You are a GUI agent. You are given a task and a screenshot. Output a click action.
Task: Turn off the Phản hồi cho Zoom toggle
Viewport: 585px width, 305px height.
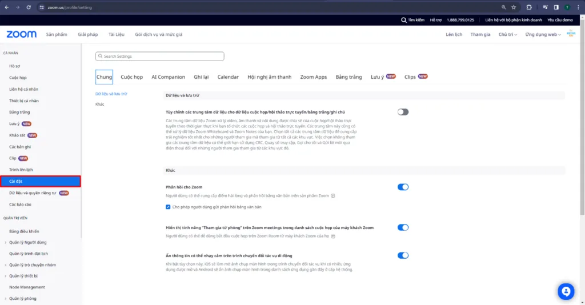(403, 187)
